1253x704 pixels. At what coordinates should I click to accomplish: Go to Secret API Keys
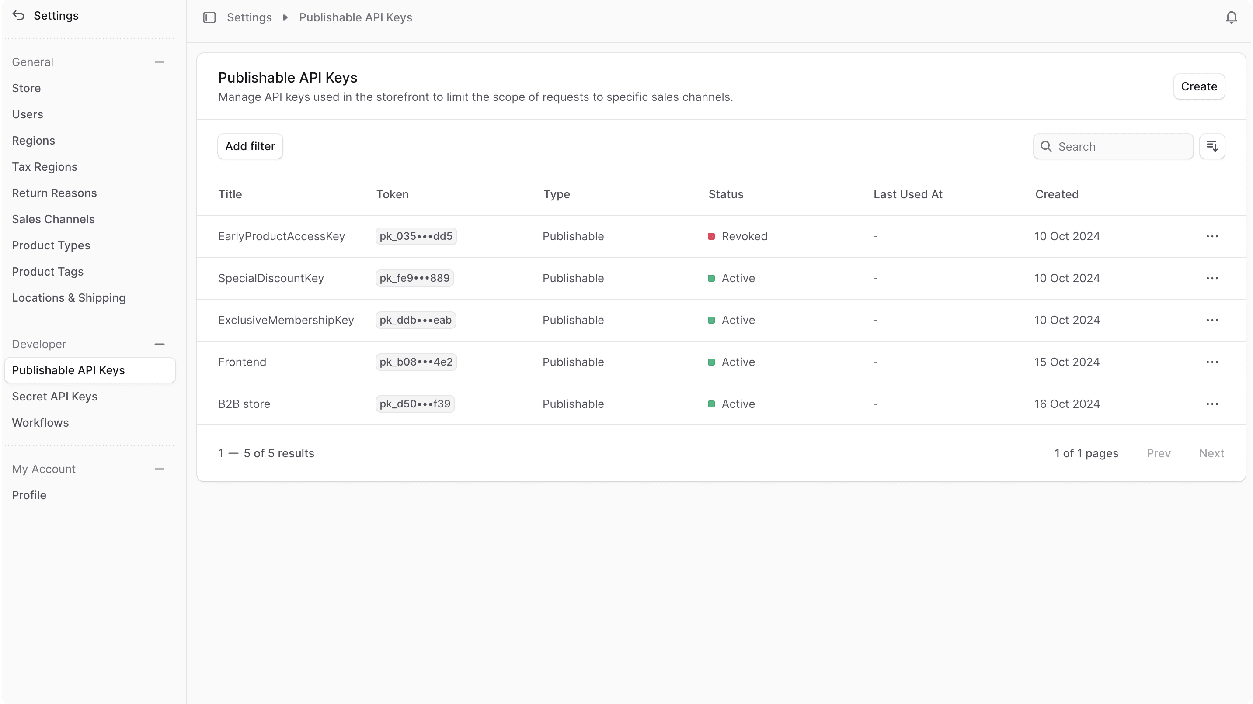(x=55, y=397)
